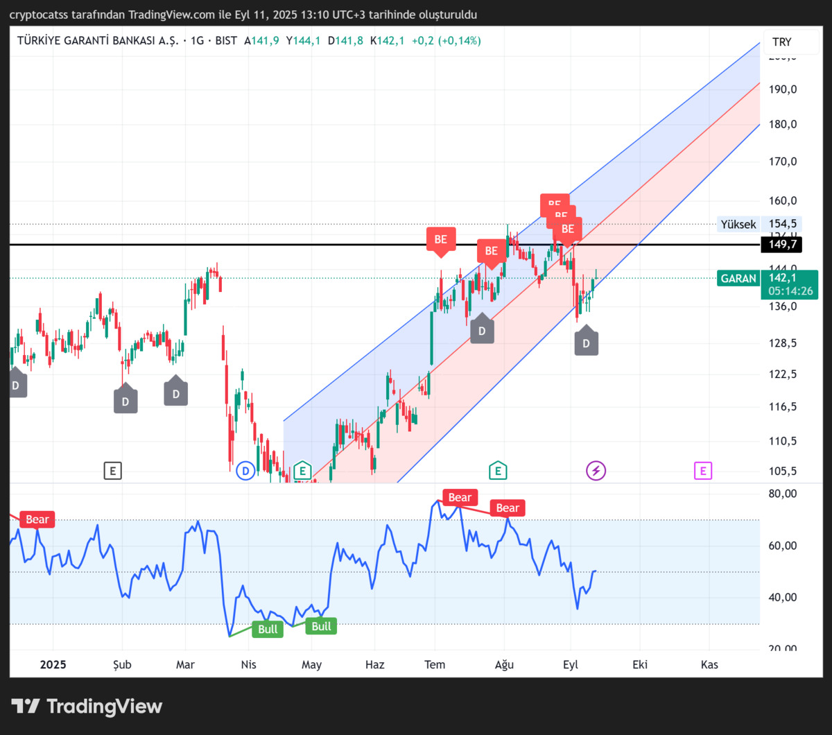The image size is (832, 735).
Task: Click the purple lightning bolt event icon
Action: point(596,472)
